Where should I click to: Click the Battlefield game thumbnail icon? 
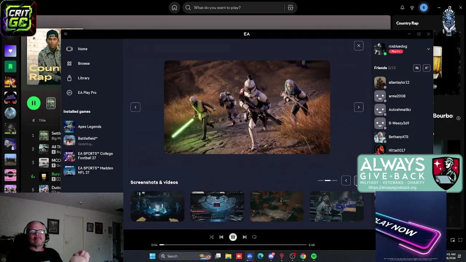(x=69, y=141)
